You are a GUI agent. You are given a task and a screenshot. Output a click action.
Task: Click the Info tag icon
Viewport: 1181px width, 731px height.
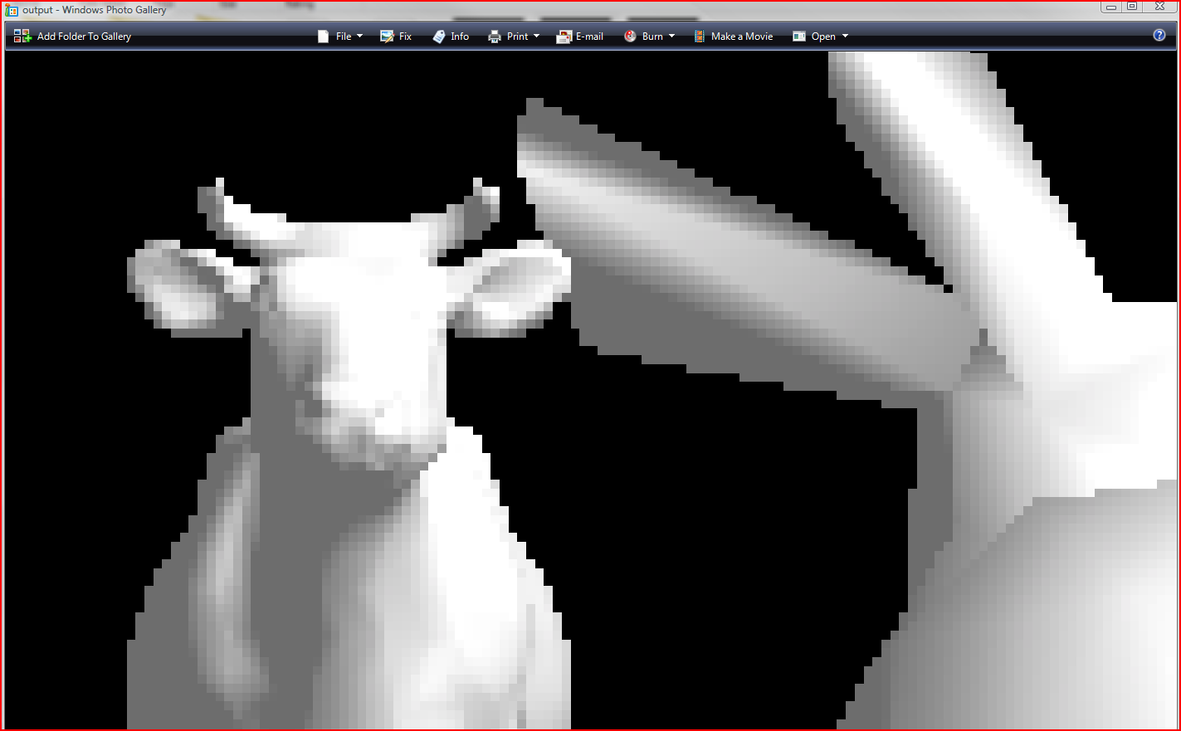[x=439, y=37]
